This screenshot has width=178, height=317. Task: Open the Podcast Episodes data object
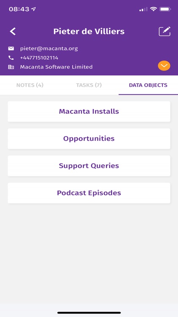[x=89, y=193]
